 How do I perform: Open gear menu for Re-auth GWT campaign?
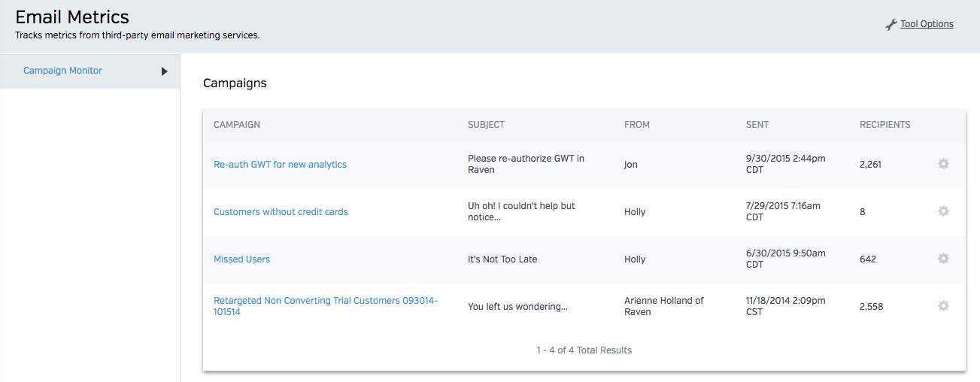point(943,164)
